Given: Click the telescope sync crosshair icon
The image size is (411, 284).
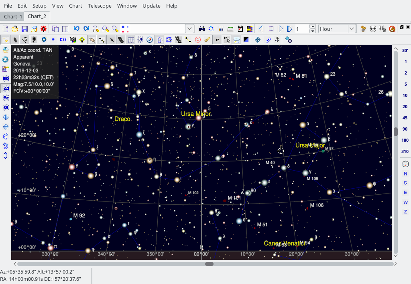Looking at the screenshot, I should point(373,29).
